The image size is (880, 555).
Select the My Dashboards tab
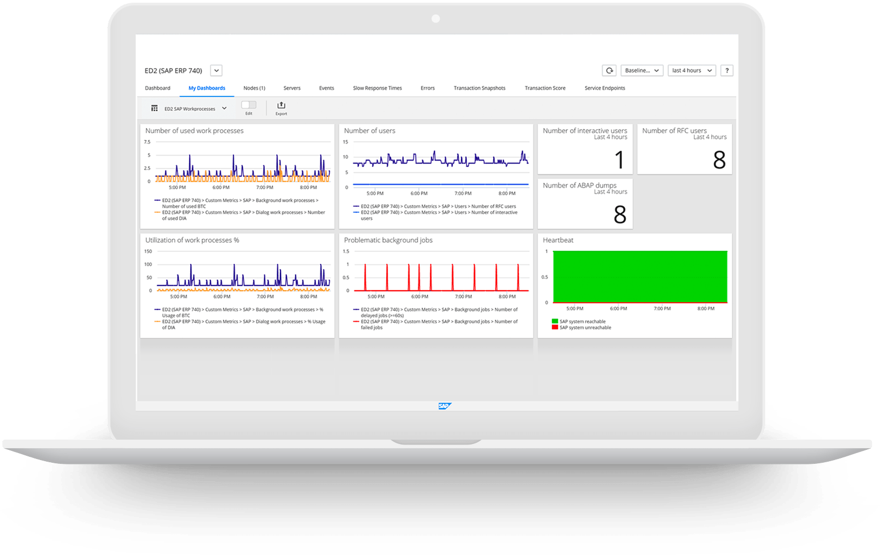(x=207, y=88)
